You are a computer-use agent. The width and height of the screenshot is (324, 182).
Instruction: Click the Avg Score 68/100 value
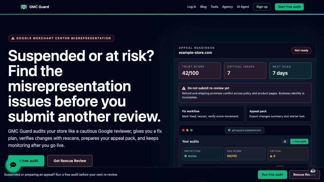232,156
